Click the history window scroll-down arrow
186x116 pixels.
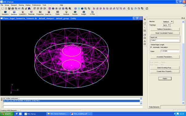pyautogui.click(x=141, y=103)
